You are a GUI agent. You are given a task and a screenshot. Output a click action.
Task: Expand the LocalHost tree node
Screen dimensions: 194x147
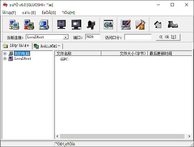(x=5, y=58)
